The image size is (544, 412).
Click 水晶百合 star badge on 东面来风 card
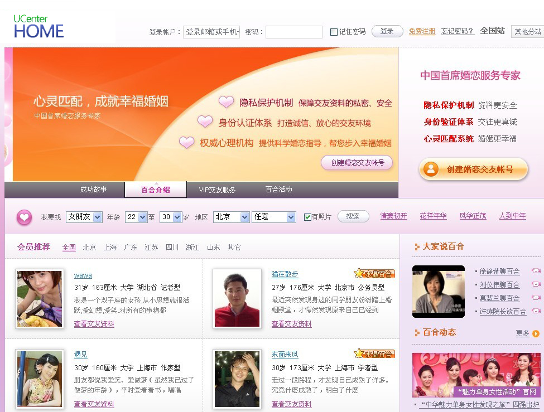tap(374, 353)
